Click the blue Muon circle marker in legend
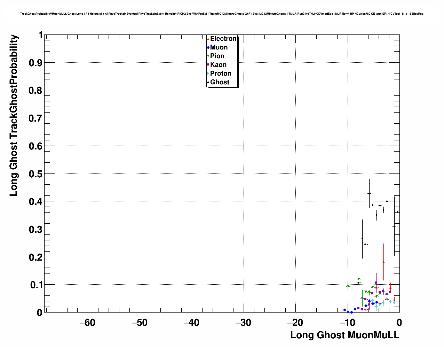 (x=208, y=47)
